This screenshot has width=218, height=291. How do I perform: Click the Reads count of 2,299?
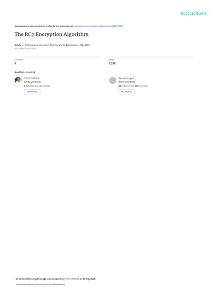tap(112, 63)
